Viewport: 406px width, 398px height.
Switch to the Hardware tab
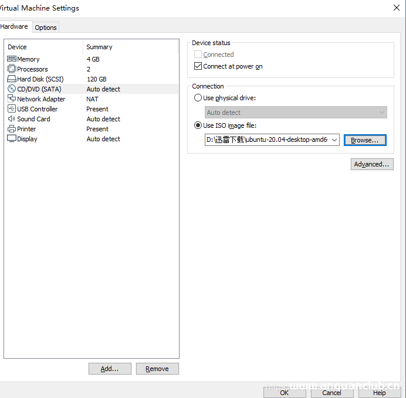point(14,26)
